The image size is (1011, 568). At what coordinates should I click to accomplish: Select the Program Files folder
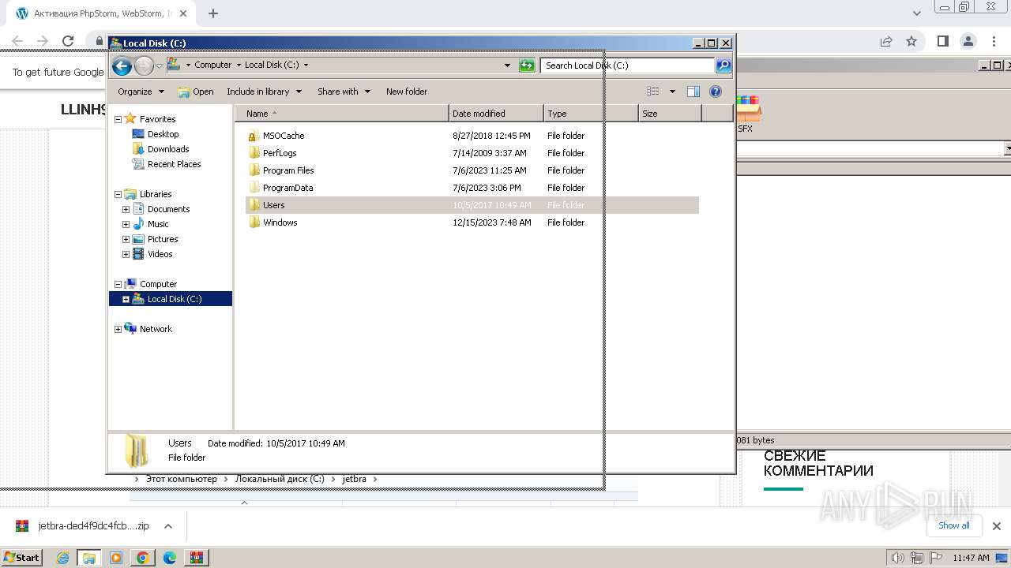coord(288,170)
